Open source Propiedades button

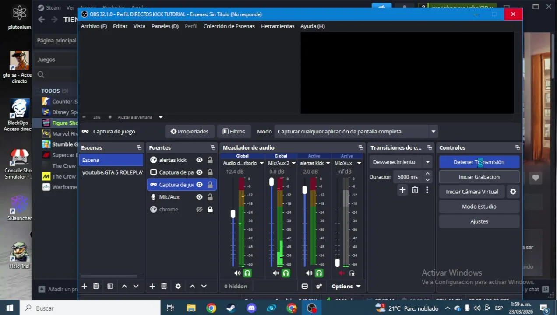(190, 132)
